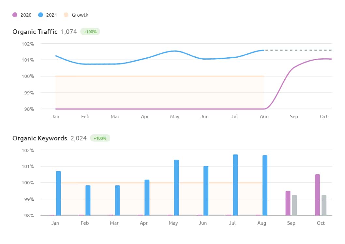This screenshot has width=345, height=244.
Task: Click the blue Jan bar in Organic Keywords
Action: pyautogui.click(x=58, y=193)
